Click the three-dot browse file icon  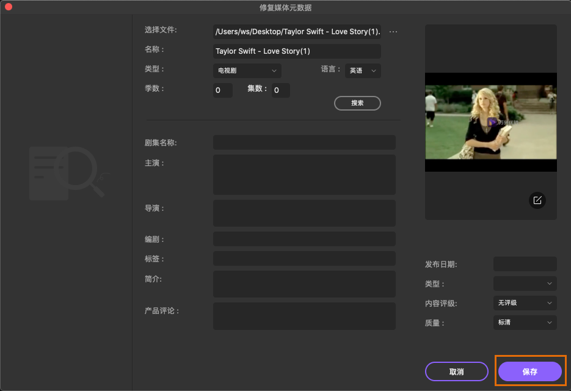393,32
